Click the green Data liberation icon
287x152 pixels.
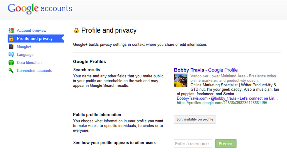pyautogui.click(x=11, y=63)
